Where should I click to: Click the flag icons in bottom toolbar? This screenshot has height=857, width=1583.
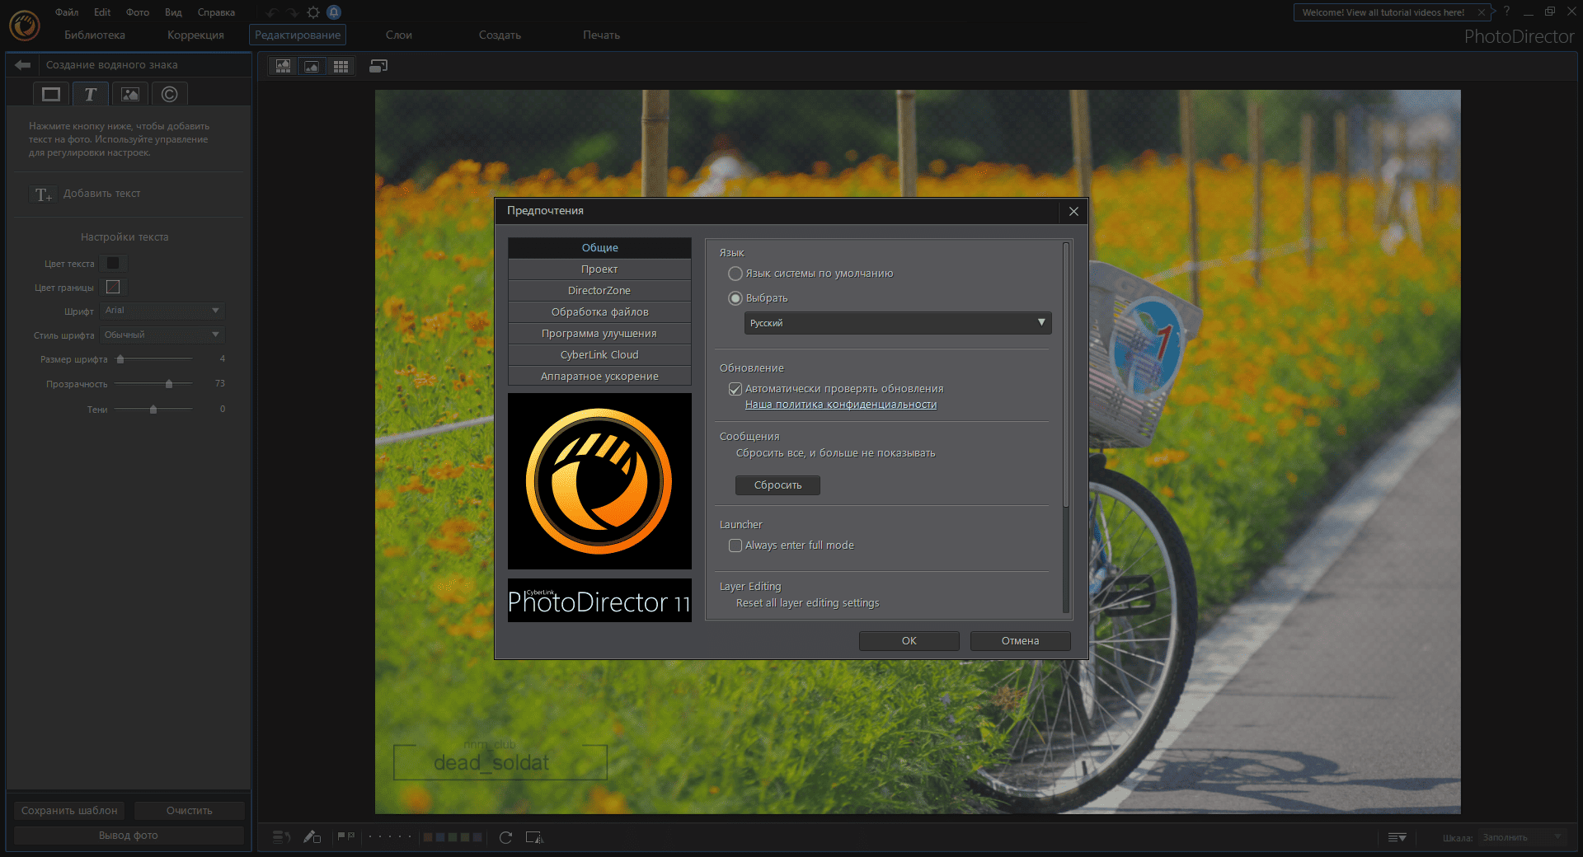[x=346, y=836]
